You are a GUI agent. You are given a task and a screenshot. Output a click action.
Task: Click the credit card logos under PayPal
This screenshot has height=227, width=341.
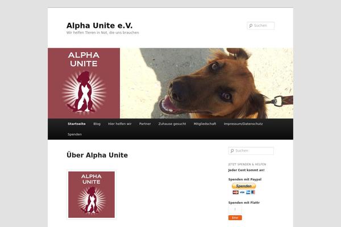244,192
